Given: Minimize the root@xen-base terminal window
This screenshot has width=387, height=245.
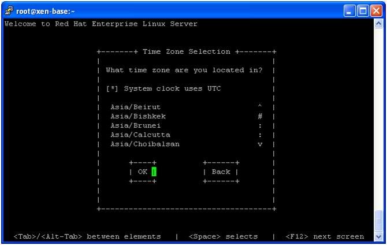Looking at the screenshot, I should (x=349, y=11).
